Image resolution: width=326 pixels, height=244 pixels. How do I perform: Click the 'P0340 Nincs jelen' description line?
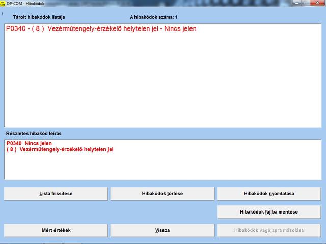pyautogui.click(x=29, y=143)
